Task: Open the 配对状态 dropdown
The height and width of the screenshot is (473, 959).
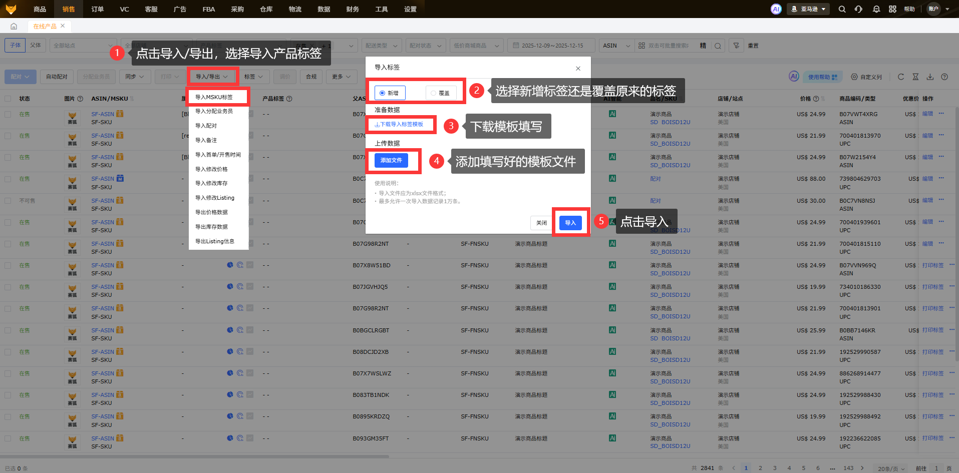Action: tap(425, 46)
